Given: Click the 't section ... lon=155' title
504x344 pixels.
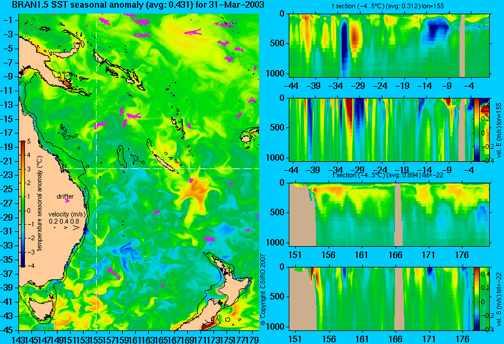Looking at the screenshot, I should tap(388, 6).
